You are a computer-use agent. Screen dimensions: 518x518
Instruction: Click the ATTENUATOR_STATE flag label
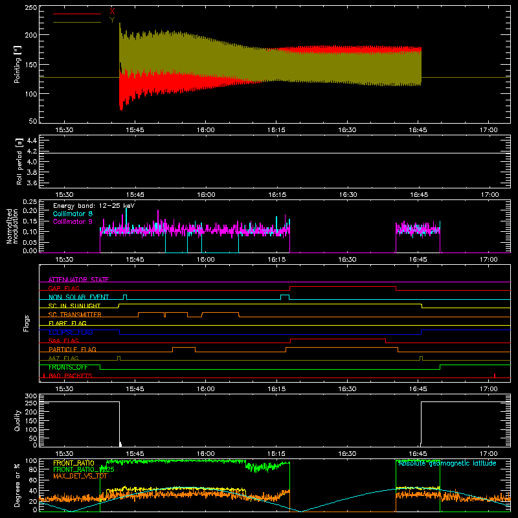(78, 280)
